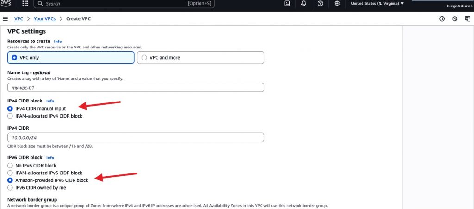The width and height of the screenshot is (474, 209).
Task: Open the help question mark icon
Action: pyautogui.click(x=320, y=3)
